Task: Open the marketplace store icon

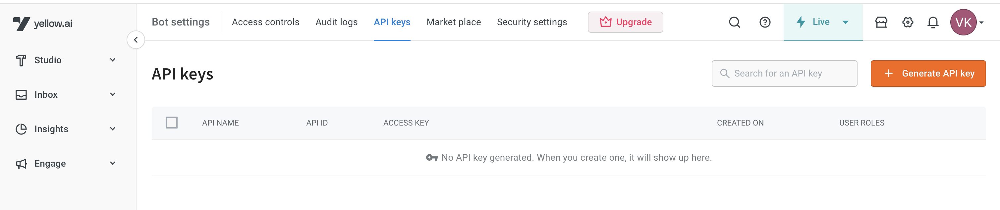Action: (881, 23)
